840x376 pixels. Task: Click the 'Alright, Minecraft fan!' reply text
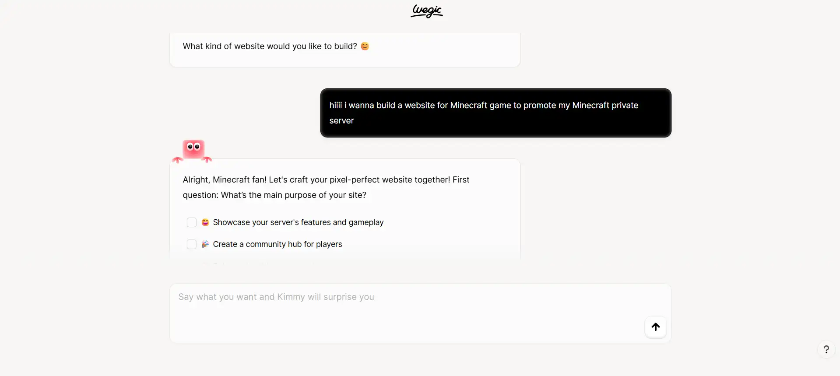click(x=225, y=180)
